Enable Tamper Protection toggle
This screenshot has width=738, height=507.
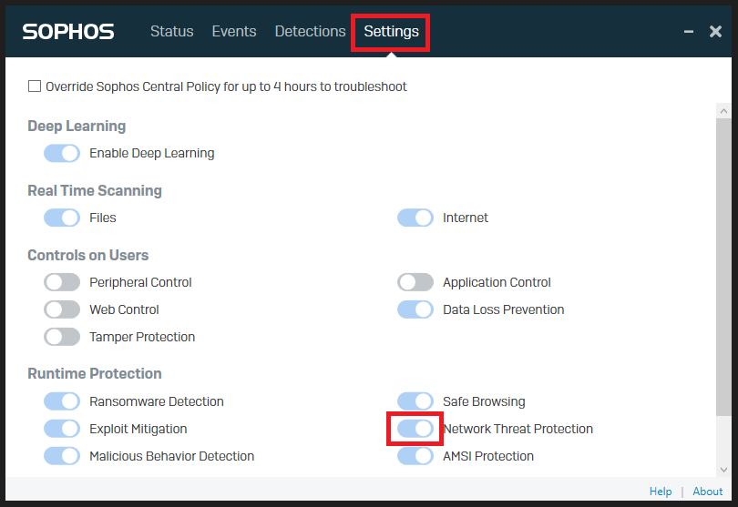coord(62,337)
